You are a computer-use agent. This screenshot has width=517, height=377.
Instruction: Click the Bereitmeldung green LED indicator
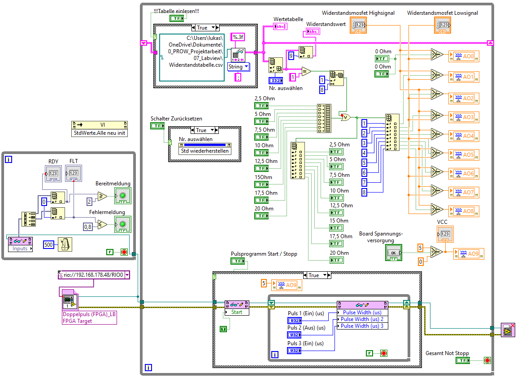coord(123,196)
